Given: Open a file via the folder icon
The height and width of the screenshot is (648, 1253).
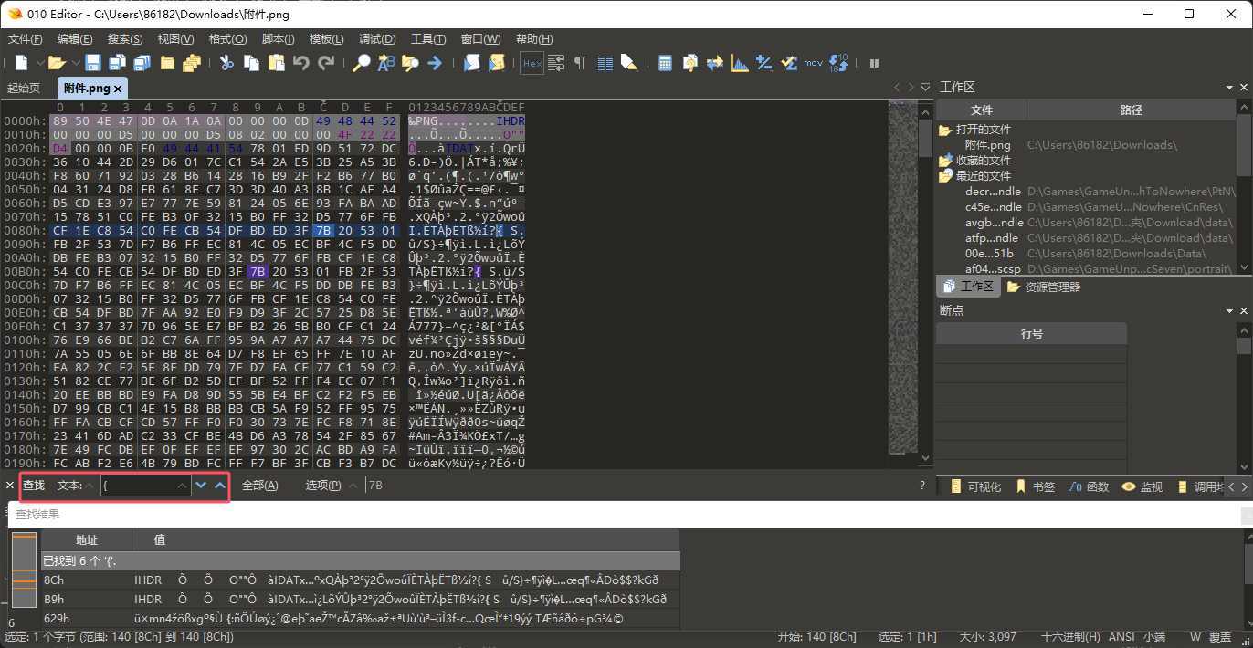Looking at the screenshot, I should tap(56, 63).
